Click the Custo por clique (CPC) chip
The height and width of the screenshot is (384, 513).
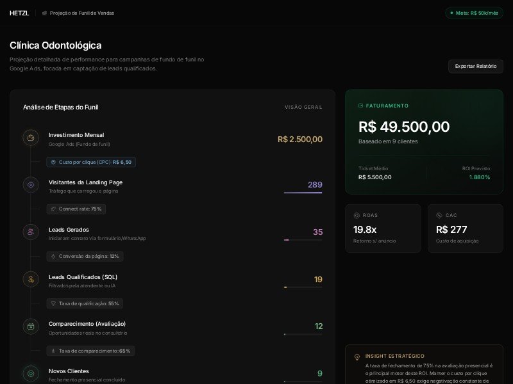pyautogui.click(x=91, y=162)
